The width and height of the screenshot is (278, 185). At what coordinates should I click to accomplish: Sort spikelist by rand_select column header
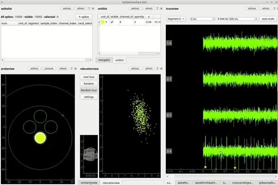point(85,23)
